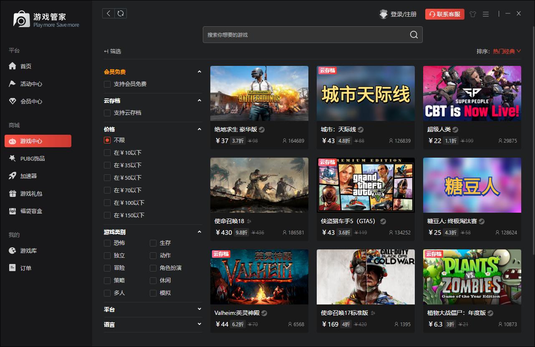The image size is (535, 347).
Task: Enable 支持会员免费 checkbox
Action: click(x=107, y=84)
